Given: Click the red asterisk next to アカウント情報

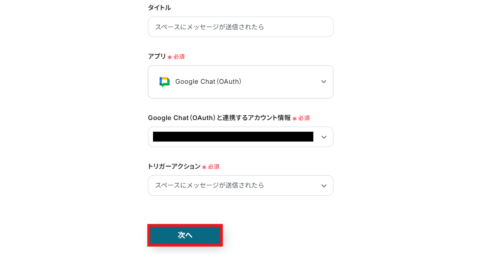Looking at the screenshot, I should 294,119.
